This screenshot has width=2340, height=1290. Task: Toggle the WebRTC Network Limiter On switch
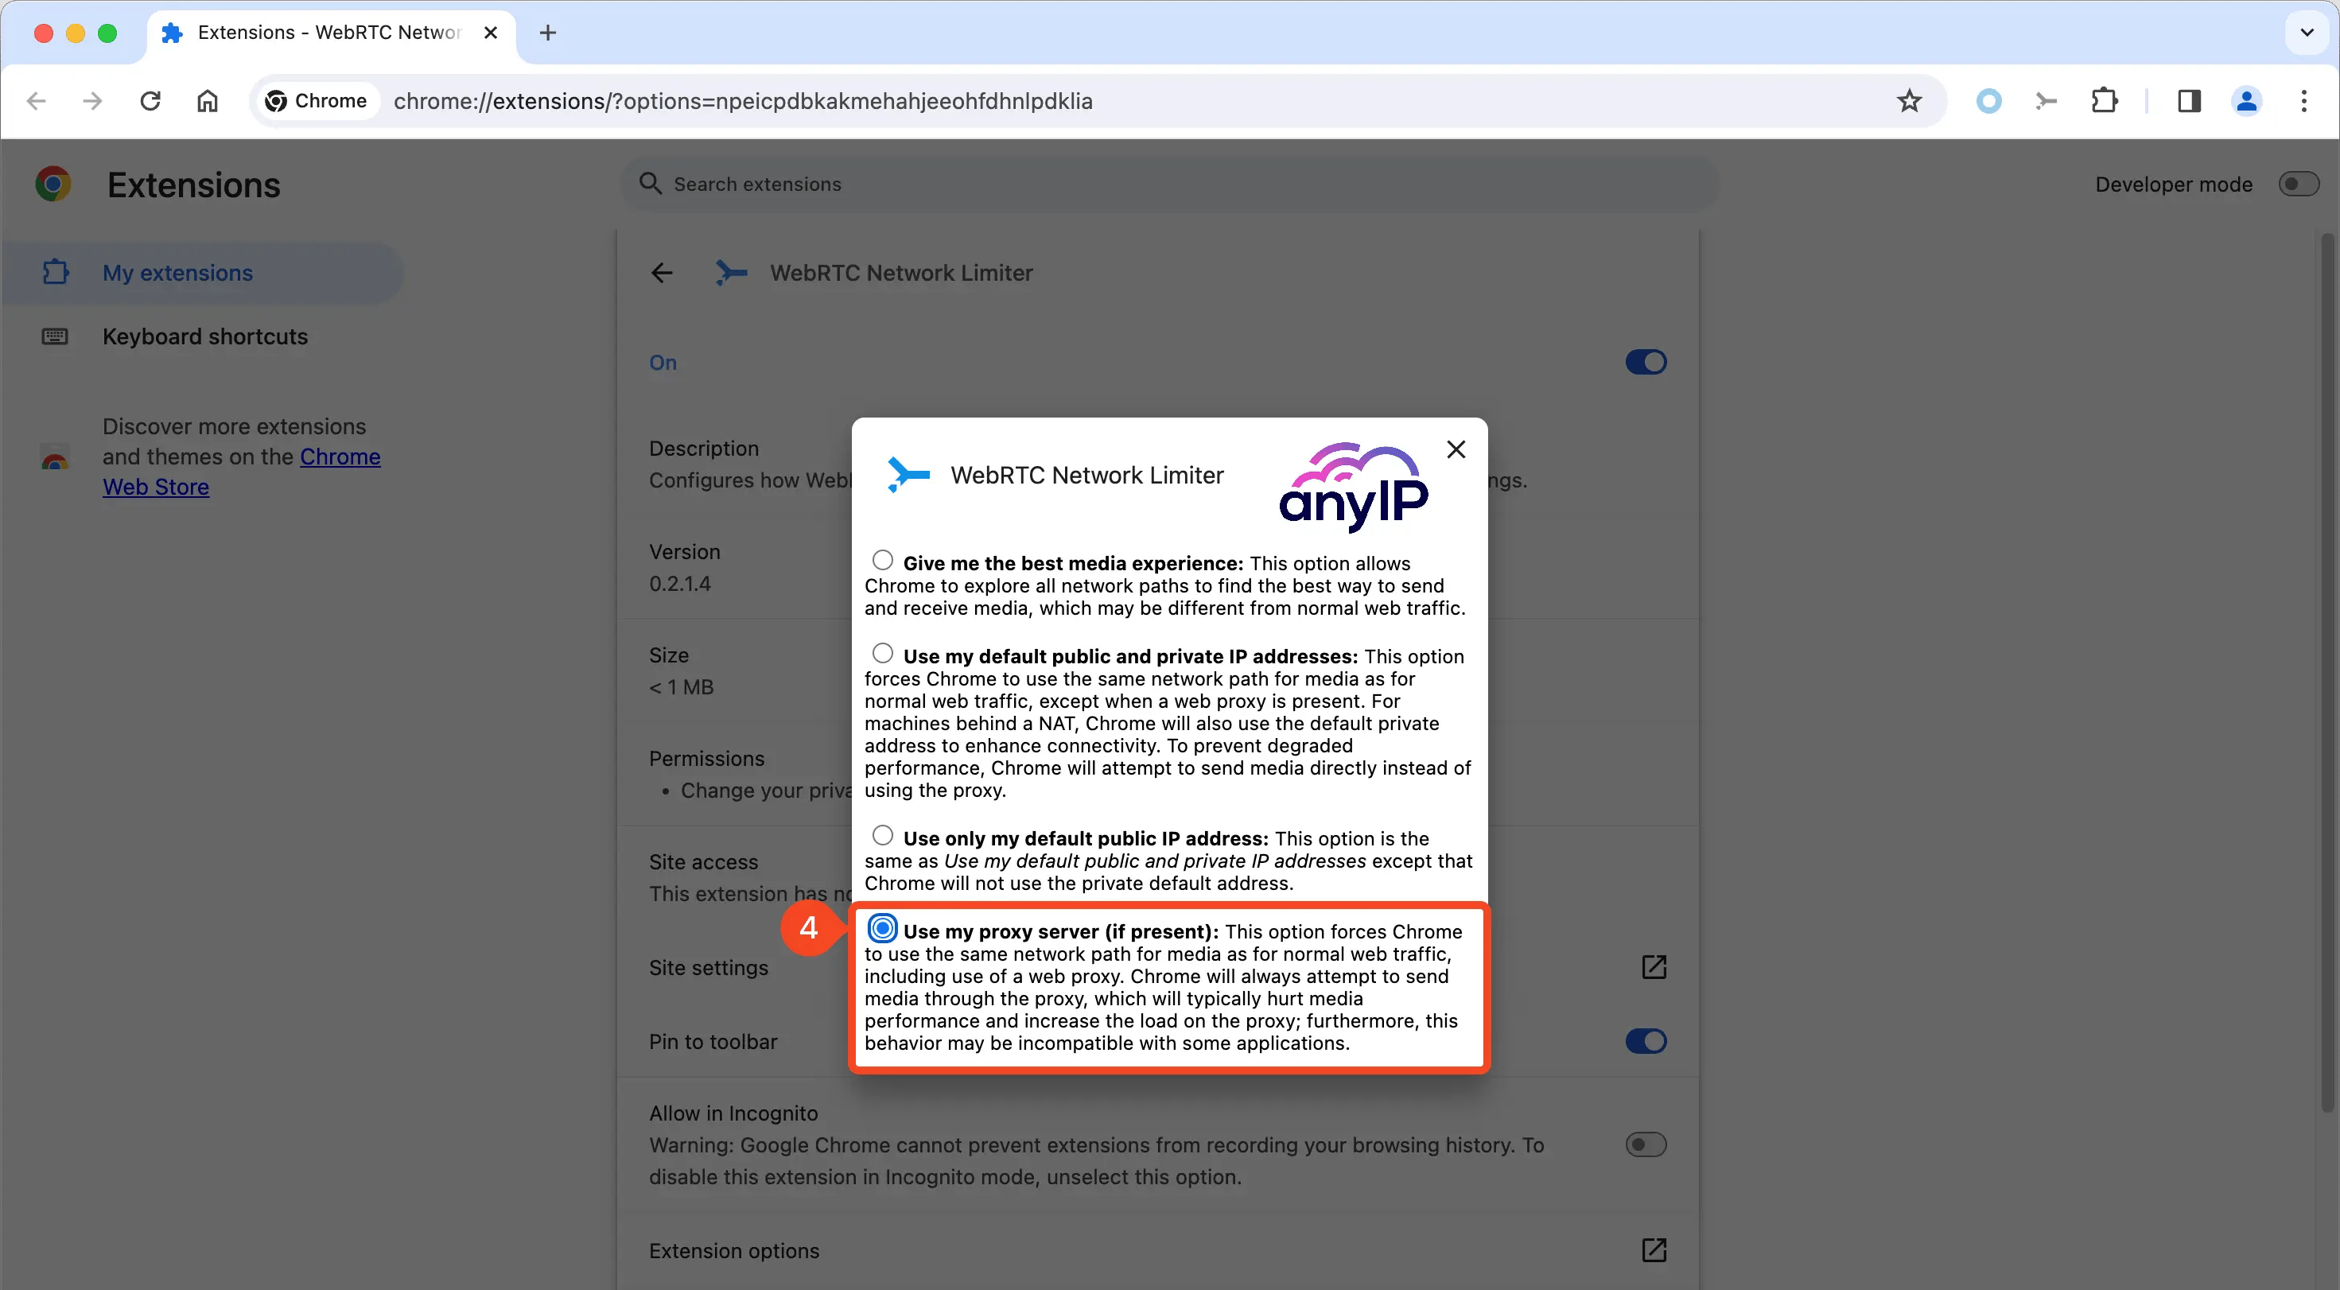[1646, 362]
